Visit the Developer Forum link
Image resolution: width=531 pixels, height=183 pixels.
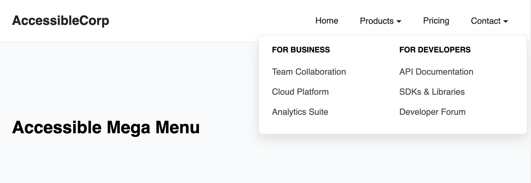(432, 112)
